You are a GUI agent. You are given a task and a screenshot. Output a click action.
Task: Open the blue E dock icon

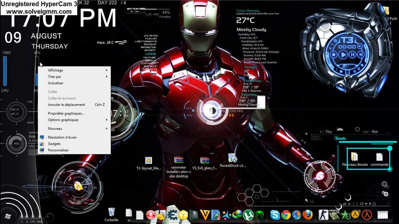(x=172, y=215)
